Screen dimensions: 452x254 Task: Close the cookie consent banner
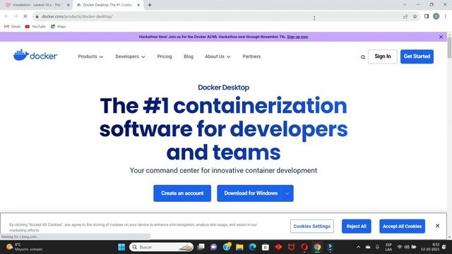(x=438, y=226)
